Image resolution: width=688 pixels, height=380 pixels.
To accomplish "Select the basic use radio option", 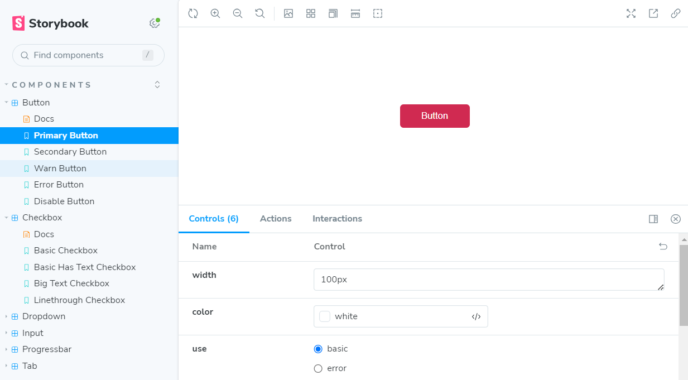I will (318, 349).
